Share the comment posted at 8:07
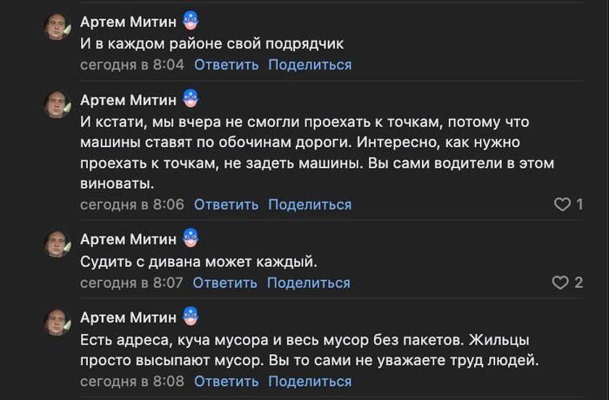This screenshot has height=400, width=609. (309, 283)
